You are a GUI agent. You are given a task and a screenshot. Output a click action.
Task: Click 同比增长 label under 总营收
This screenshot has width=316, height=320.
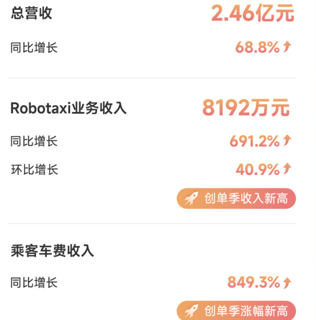click(34, 48)
